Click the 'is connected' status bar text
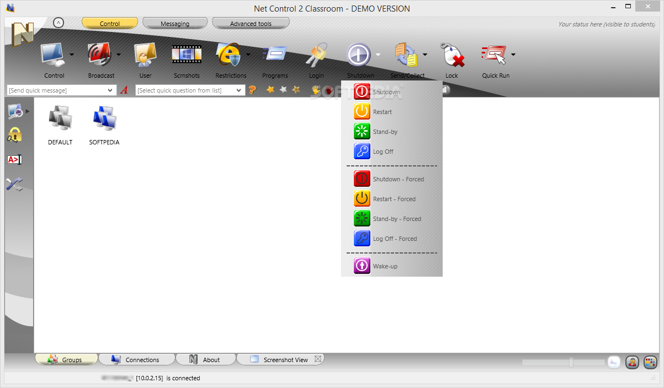This screenshot has height=388, width=664. point(183,378)
